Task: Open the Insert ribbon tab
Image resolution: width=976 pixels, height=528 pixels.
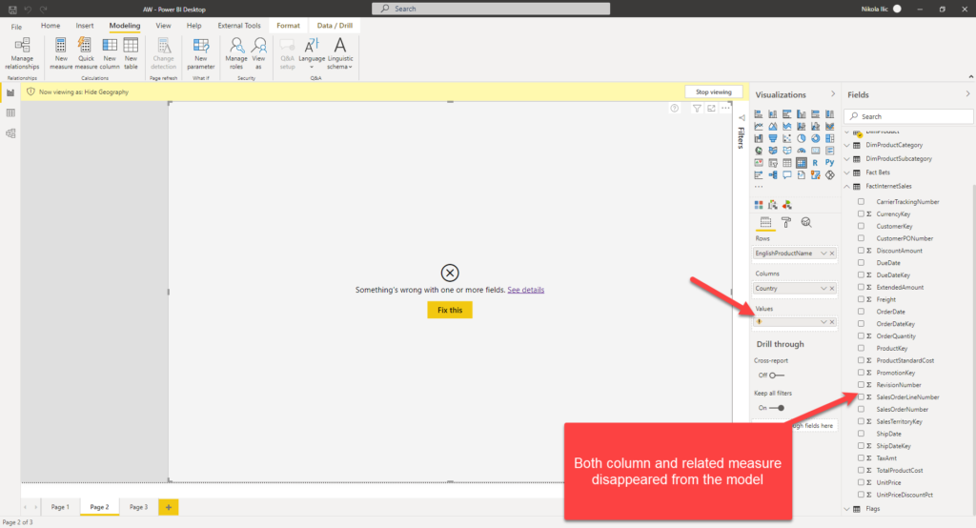Action: 85,26
